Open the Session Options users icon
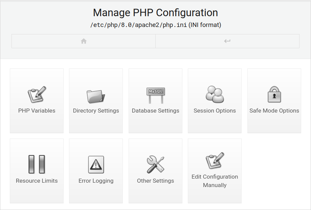This screenshot has height=210, width=311. (215, 94)
